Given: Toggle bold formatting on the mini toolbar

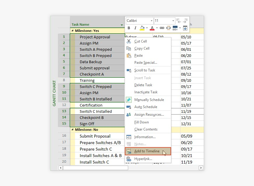Looking at the screenshot, I should click(128, 28).
